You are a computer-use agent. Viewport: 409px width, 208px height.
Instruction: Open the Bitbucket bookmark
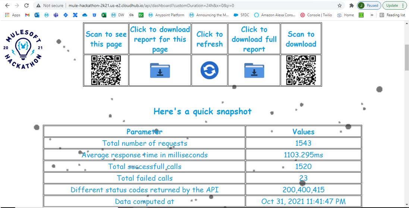94,15
